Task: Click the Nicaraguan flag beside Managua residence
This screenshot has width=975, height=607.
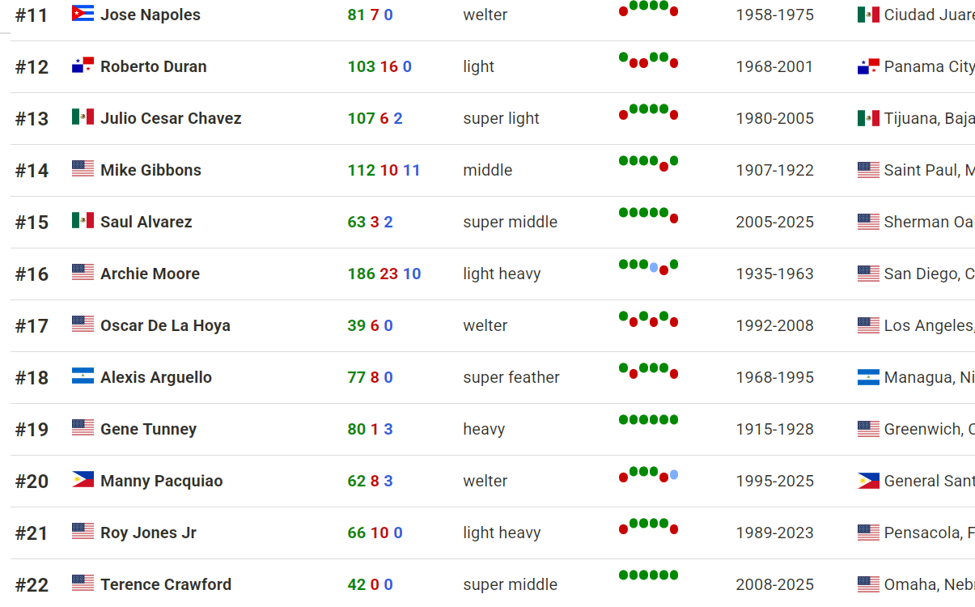Action: 868,377
